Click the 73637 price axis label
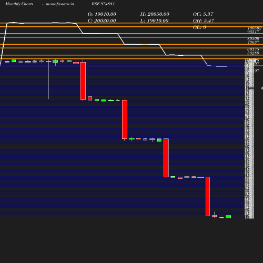 253,42
